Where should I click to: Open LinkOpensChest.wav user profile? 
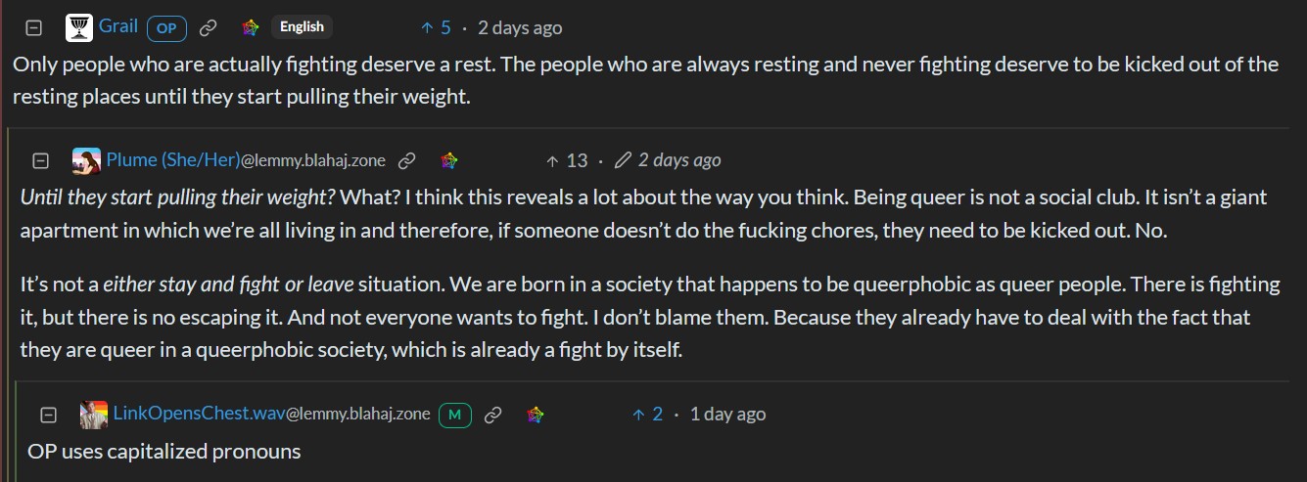[x=199, y=415]
